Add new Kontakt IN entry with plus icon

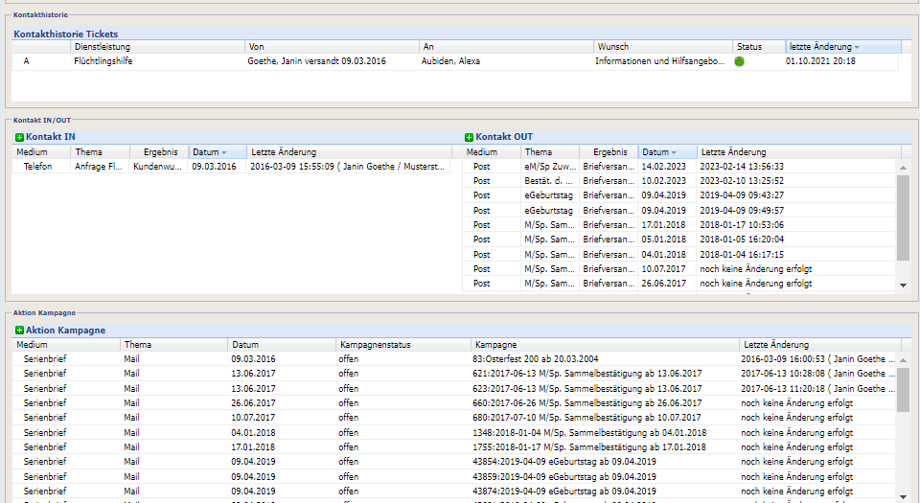pos(19,137)
